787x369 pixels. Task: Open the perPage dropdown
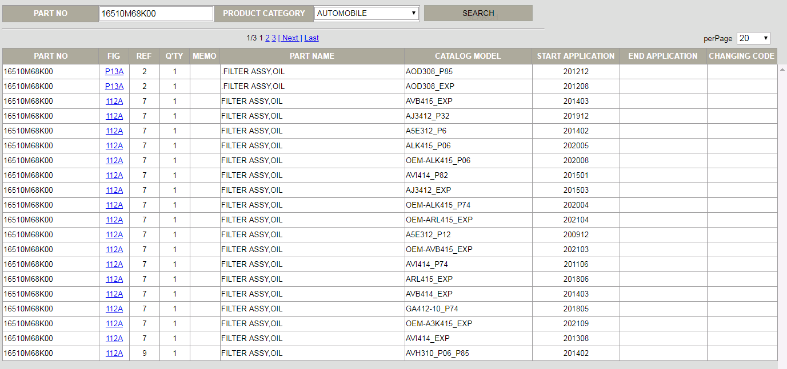753,38
